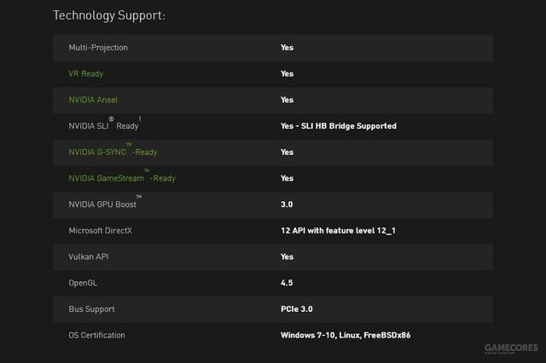Screen dimensions: 546x363
Task: Select the Multi-Projection row label
Action: (98, 48)
